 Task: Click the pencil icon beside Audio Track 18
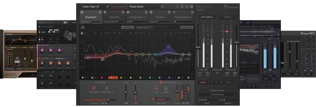[107, 7]
